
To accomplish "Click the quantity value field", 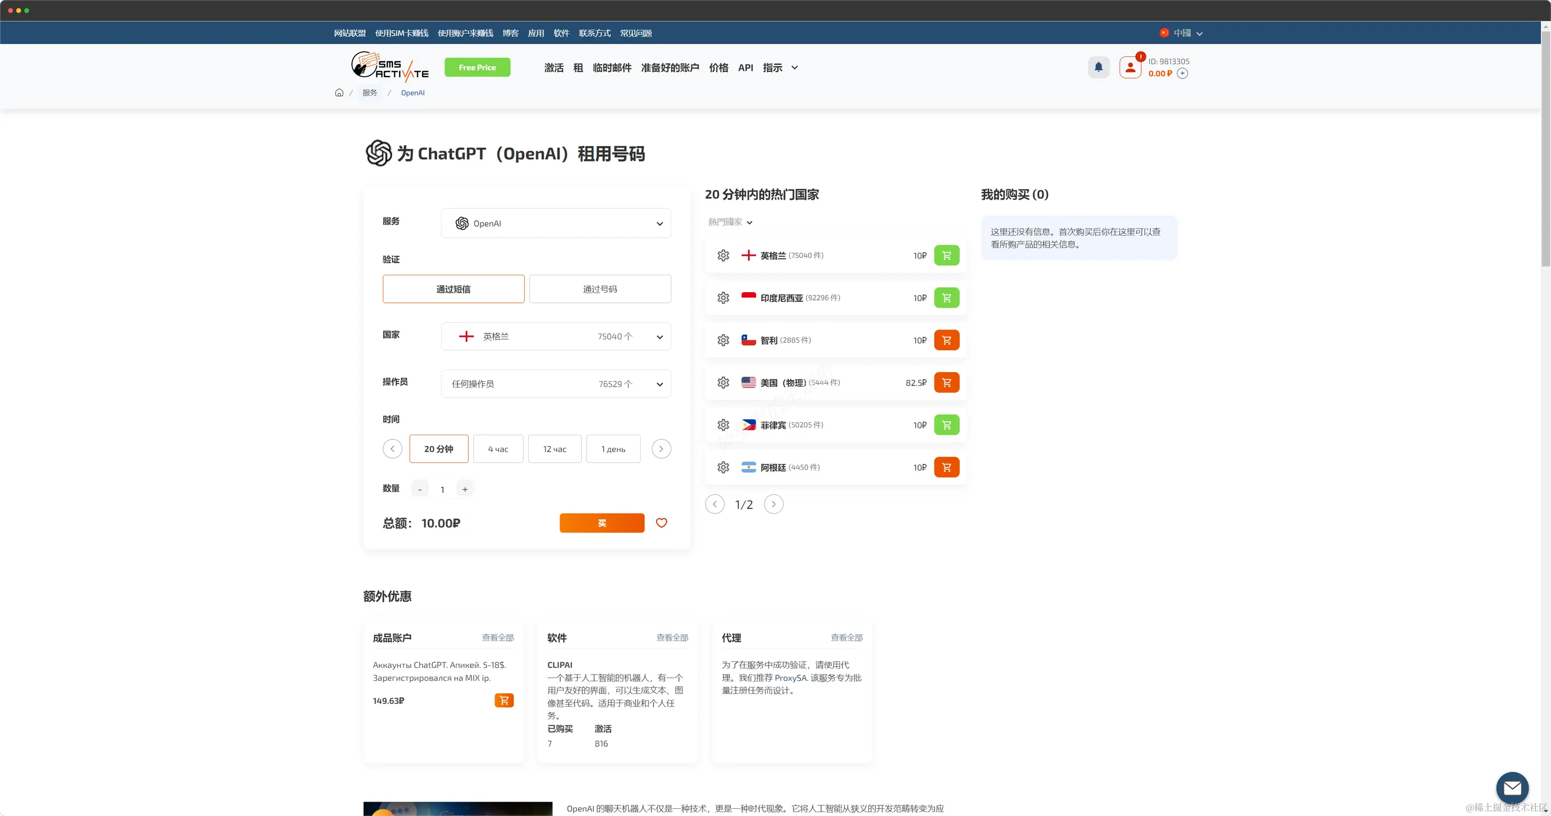I will click(442, 490).
